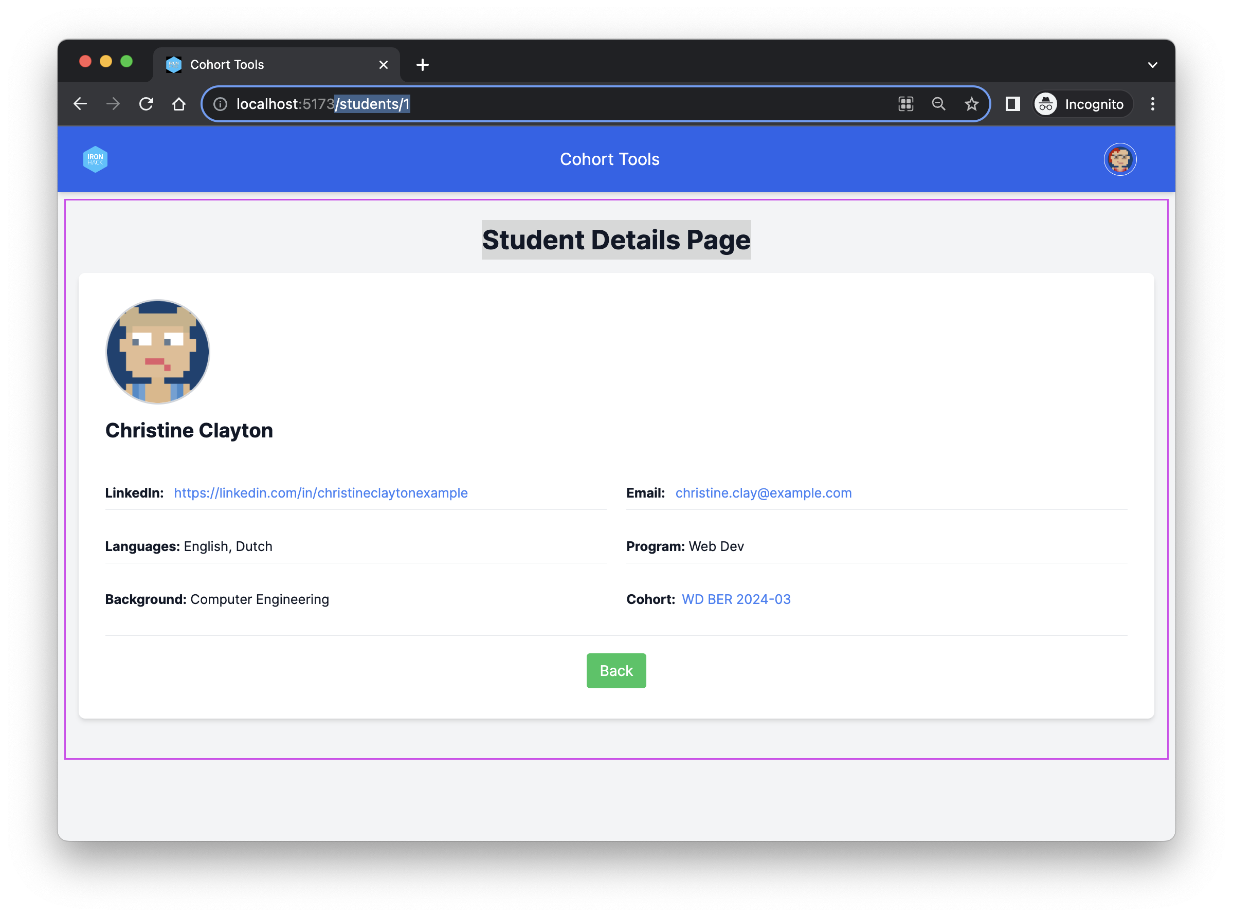Click the browser back navigation arrow
Viewport: 1233px width, 917px height.
[x=81, y=104]
